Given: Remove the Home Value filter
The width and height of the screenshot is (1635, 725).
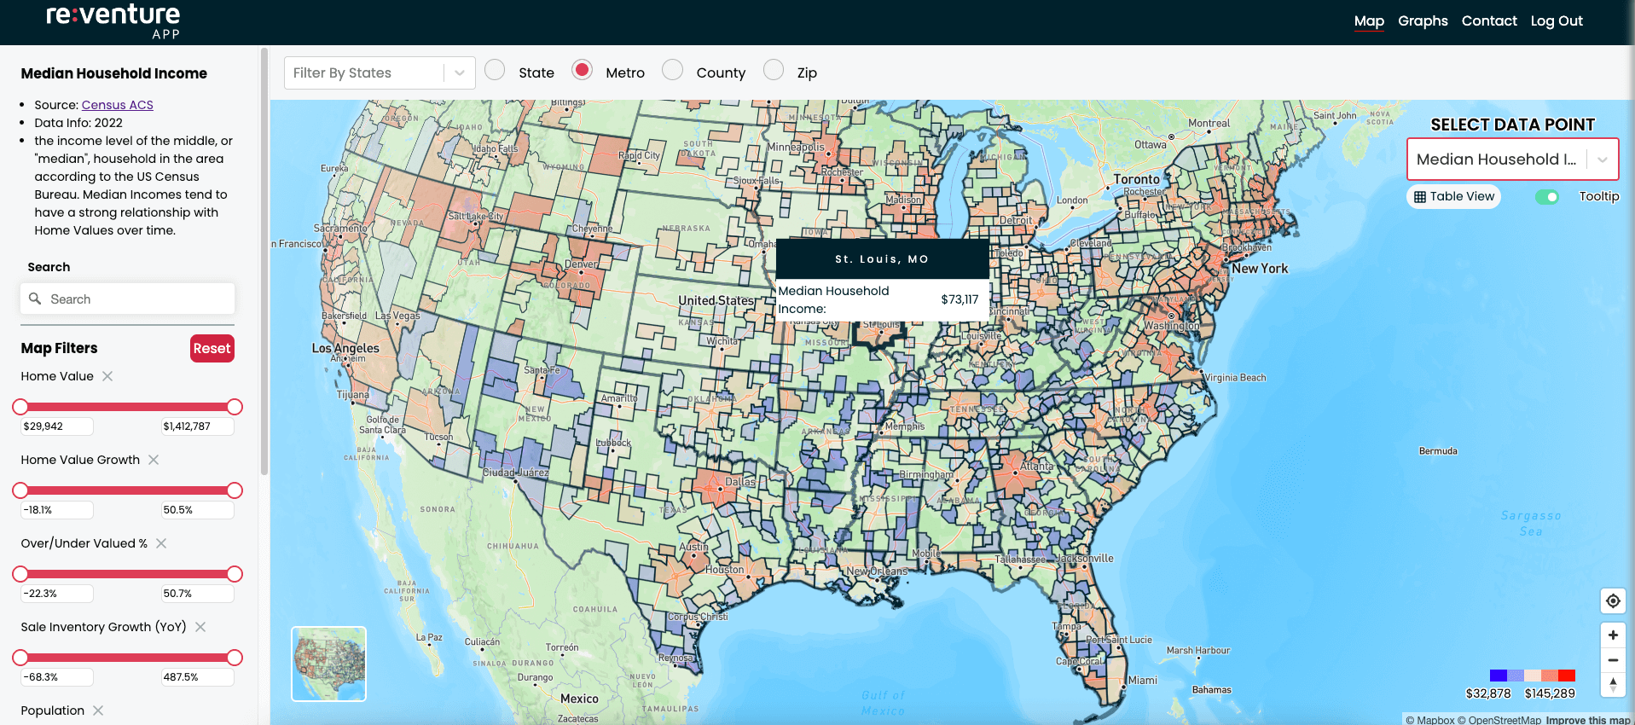Looking at the screenshot, I should pyautogui.click(x=107, y=376).
